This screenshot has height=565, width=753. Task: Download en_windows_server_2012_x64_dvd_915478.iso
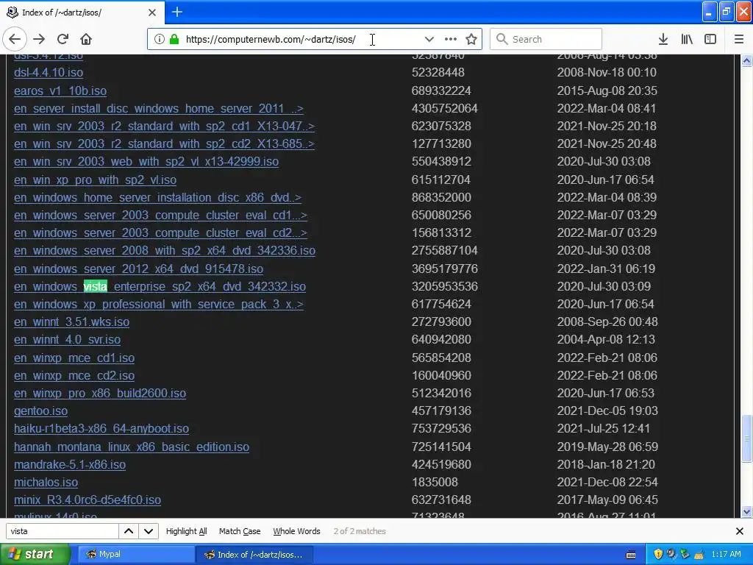pos(138,269)
